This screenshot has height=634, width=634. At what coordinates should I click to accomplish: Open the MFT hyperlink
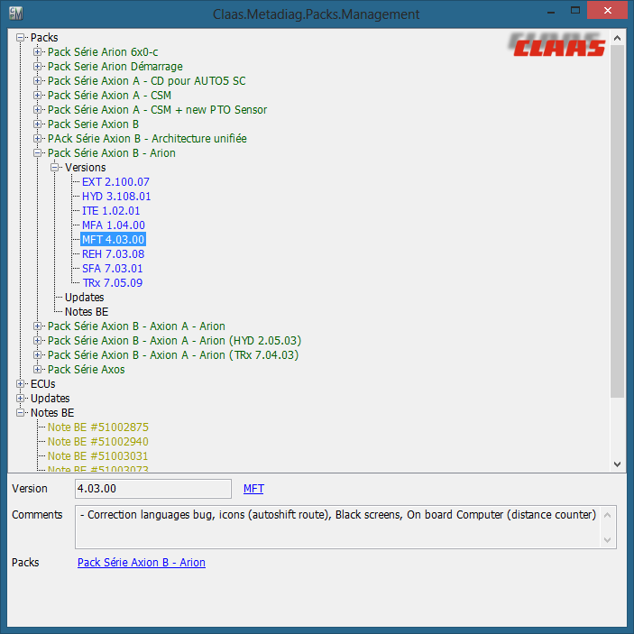point(253,489)
